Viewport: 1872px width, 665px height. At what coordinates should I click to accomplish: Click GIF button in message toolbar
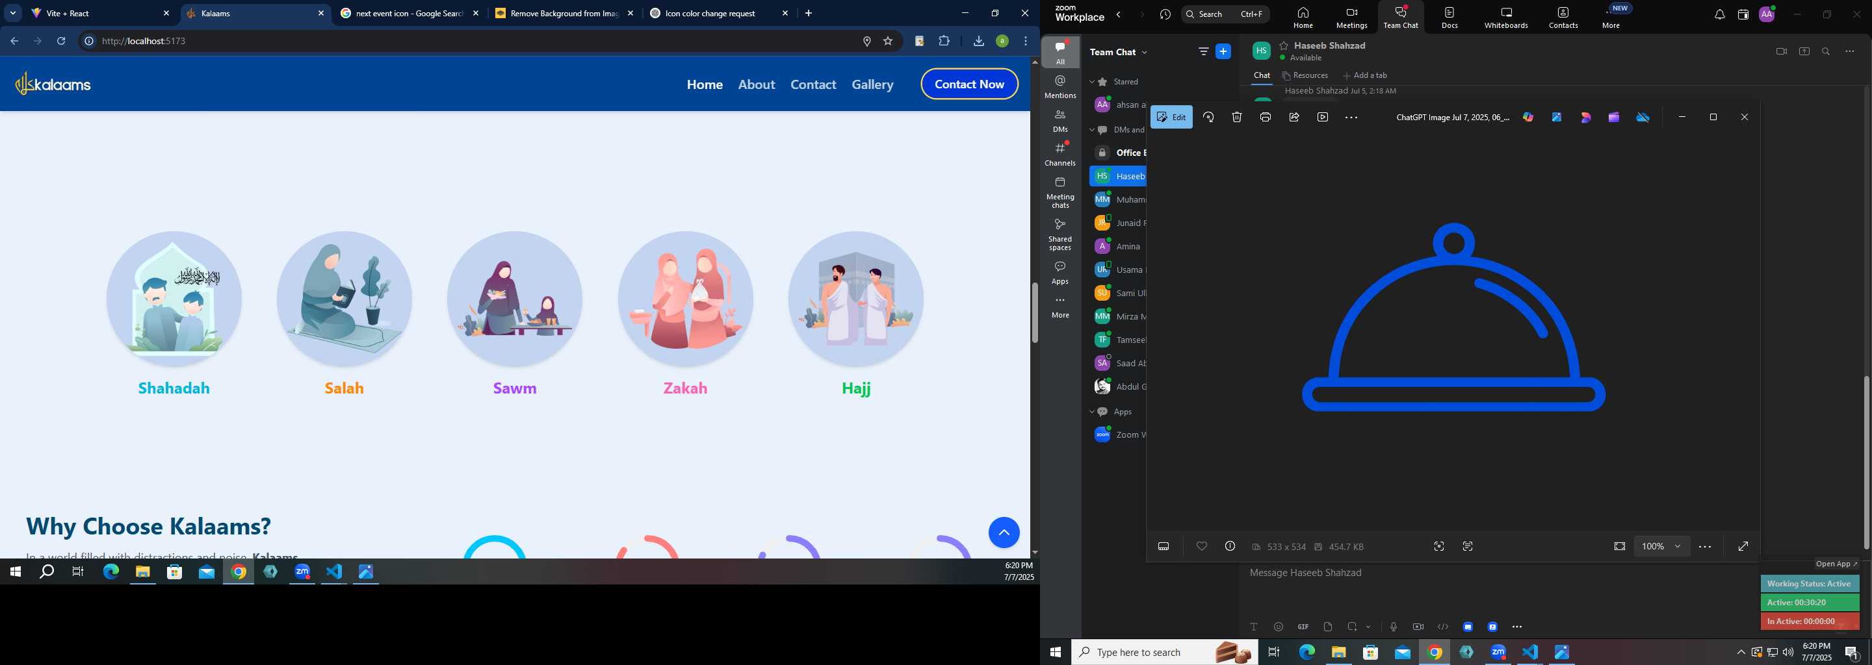pos(1303,627)
